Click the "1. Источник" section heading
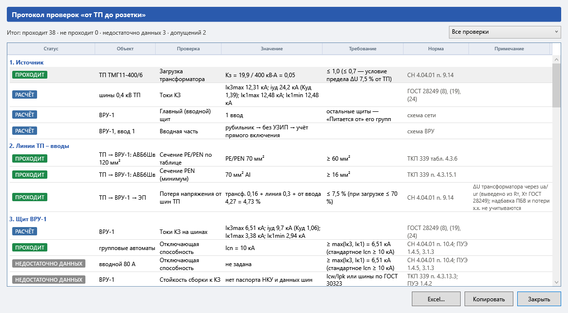Viewport: 568px width, 313px height. click(26, 63)
